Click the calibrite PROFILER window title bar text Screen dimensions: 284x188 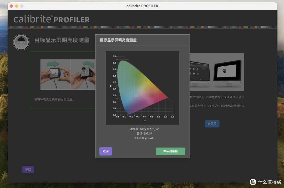pyautogui.click(x=142, y=6)
